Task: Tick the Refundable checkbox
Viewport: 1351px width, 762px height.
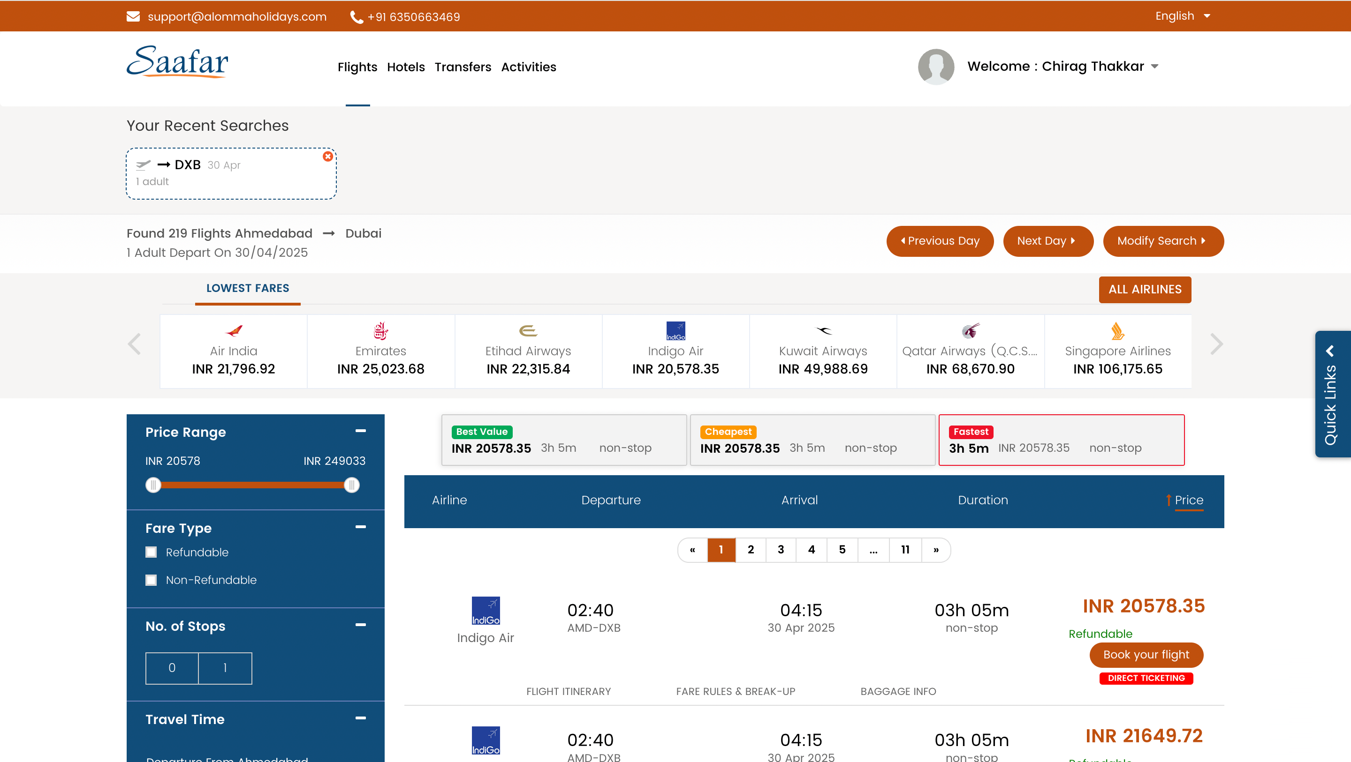Action: coord(151,553)
